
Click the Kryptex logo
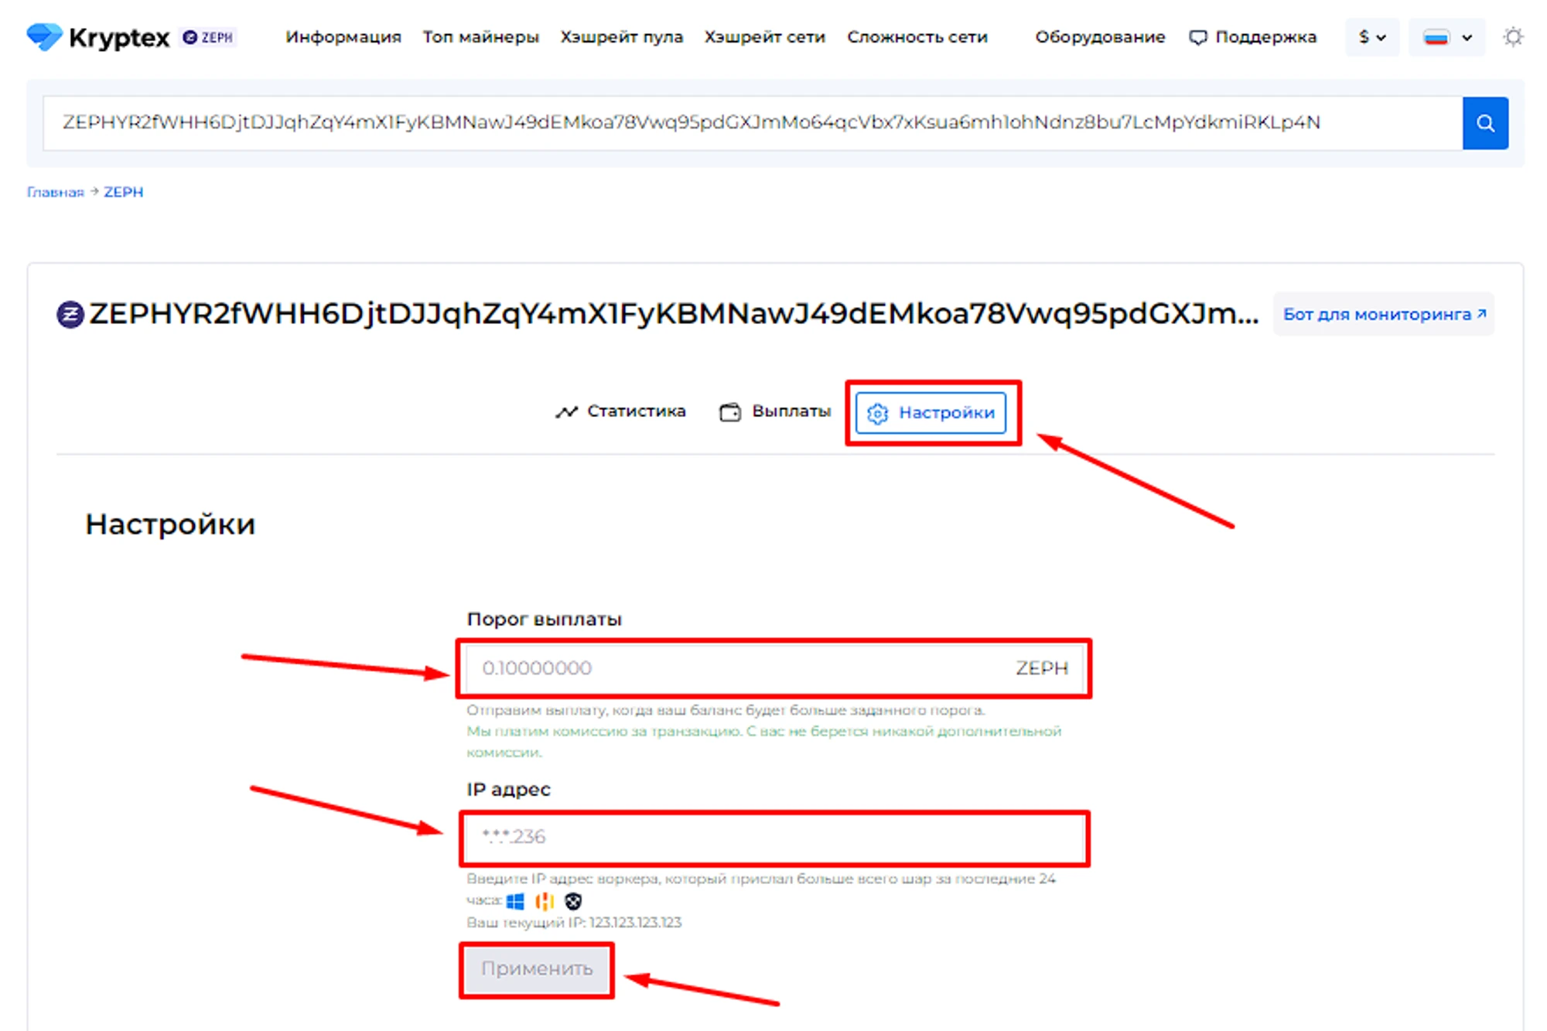pyautogui.click(x=98, y=37)
